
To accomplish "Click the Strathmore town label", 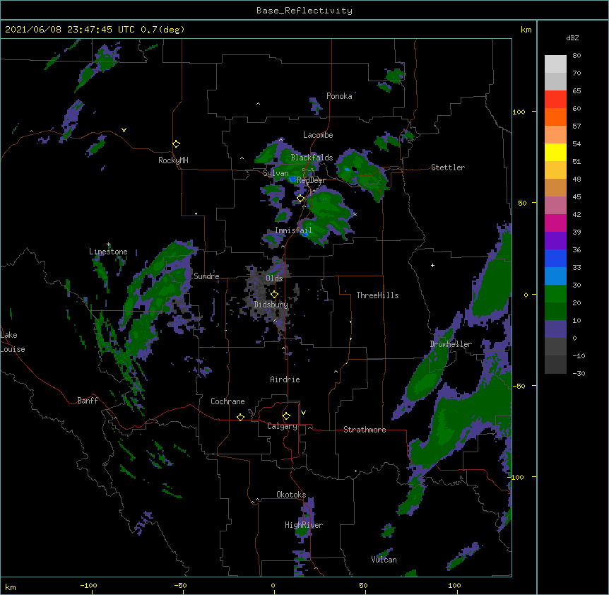I will point(365,430).
